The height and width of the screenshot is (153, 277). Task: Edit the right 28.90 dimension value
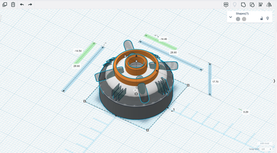pyautogui.click(x=174, y=52)
